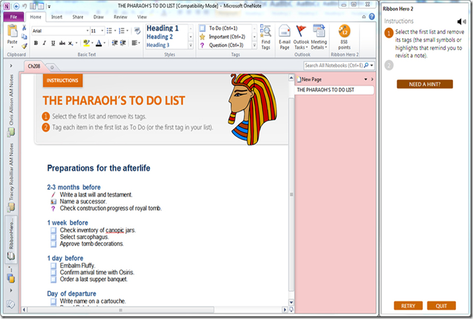Click the Undo icon in title bar
The height and width of the screenshot is (319, 473).
(x=25, y=6)
